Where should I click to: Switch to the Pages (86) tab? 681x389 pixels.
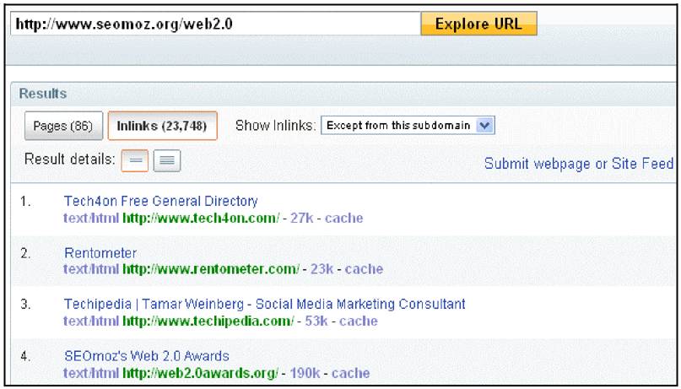click(x=63, y=126)
